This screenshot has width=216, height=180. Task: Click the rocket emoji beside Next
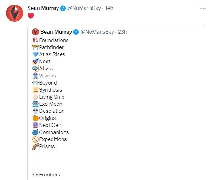(35, 62)
